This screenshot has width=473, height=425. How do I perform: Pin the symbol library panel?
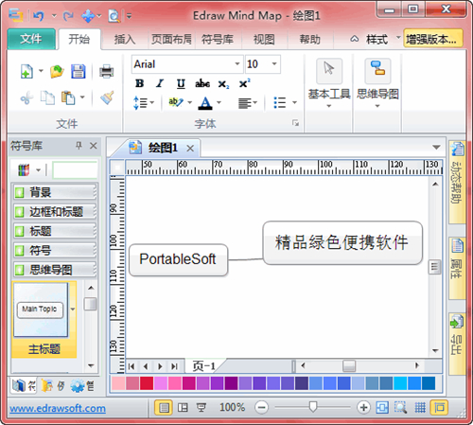point(79,146)
